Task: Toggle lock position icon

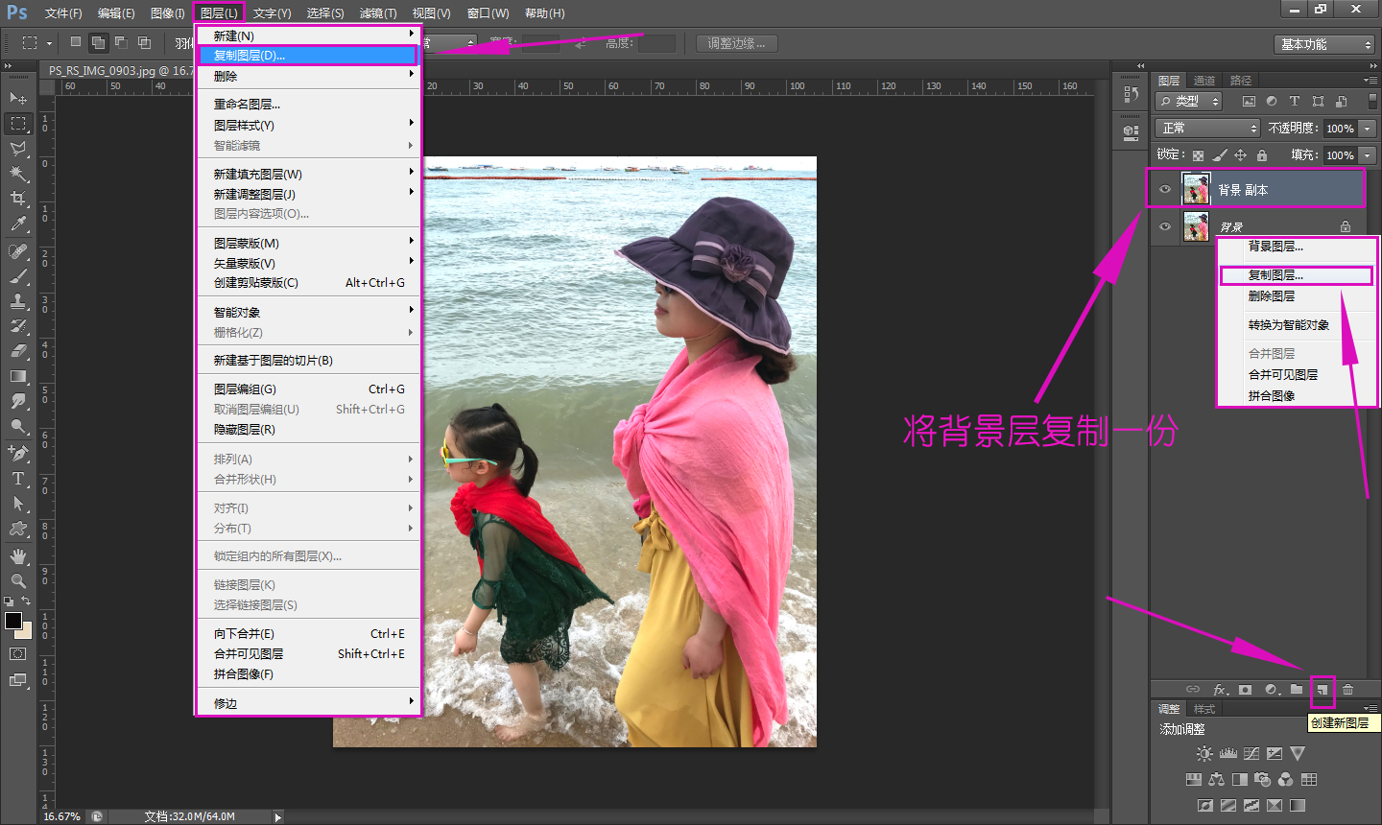Action: [1240, 155]
